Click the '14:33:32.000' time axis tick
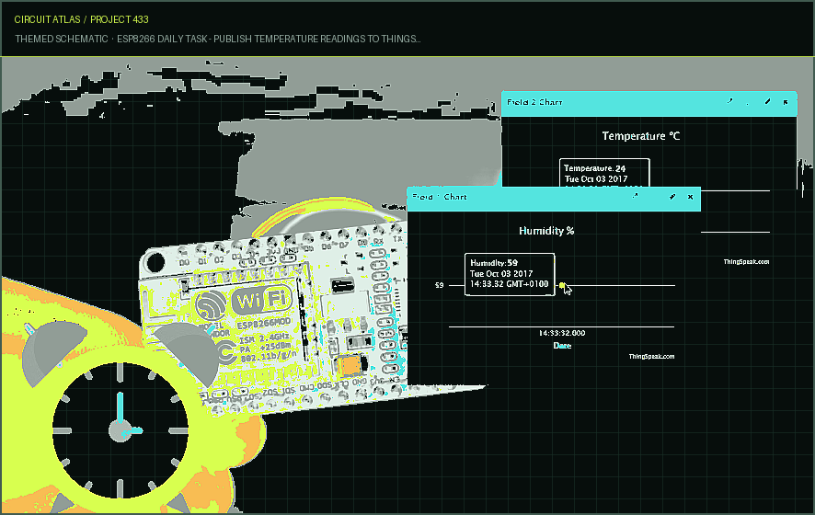Image resolution: width=815 pixels, height=515 pixels. click(561, 333)
